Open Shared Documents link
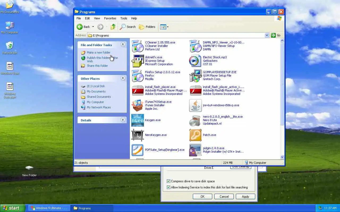Screen dimensions: 340x212 click(99, 97)
